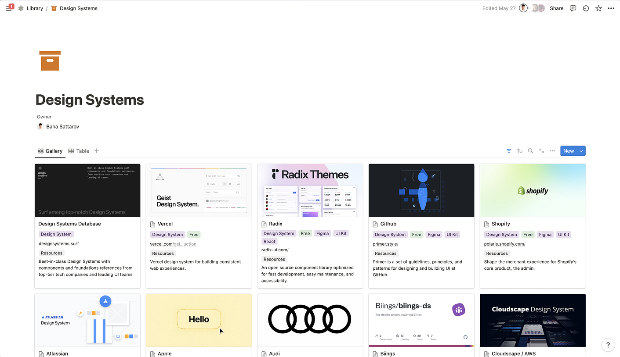
Task: Open the comments panel icon
Action: coord(573,8)
